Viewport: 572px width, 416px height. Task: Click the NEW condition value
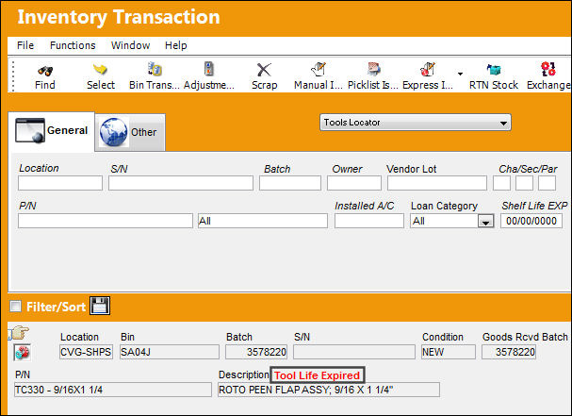449,352
